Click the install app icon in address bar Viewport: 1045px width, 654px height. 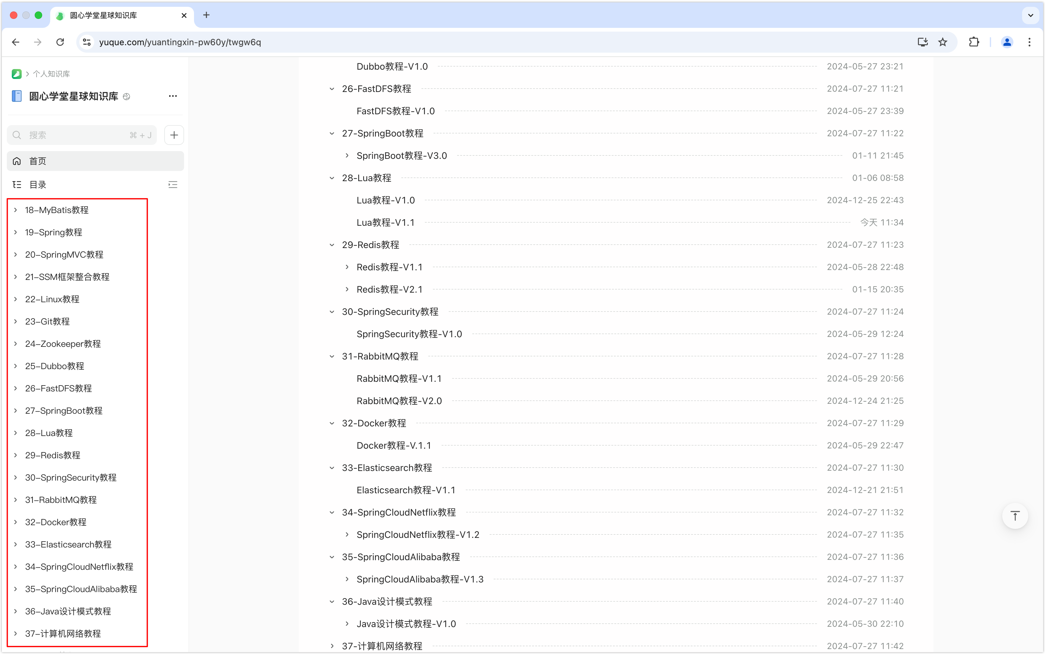923,42
